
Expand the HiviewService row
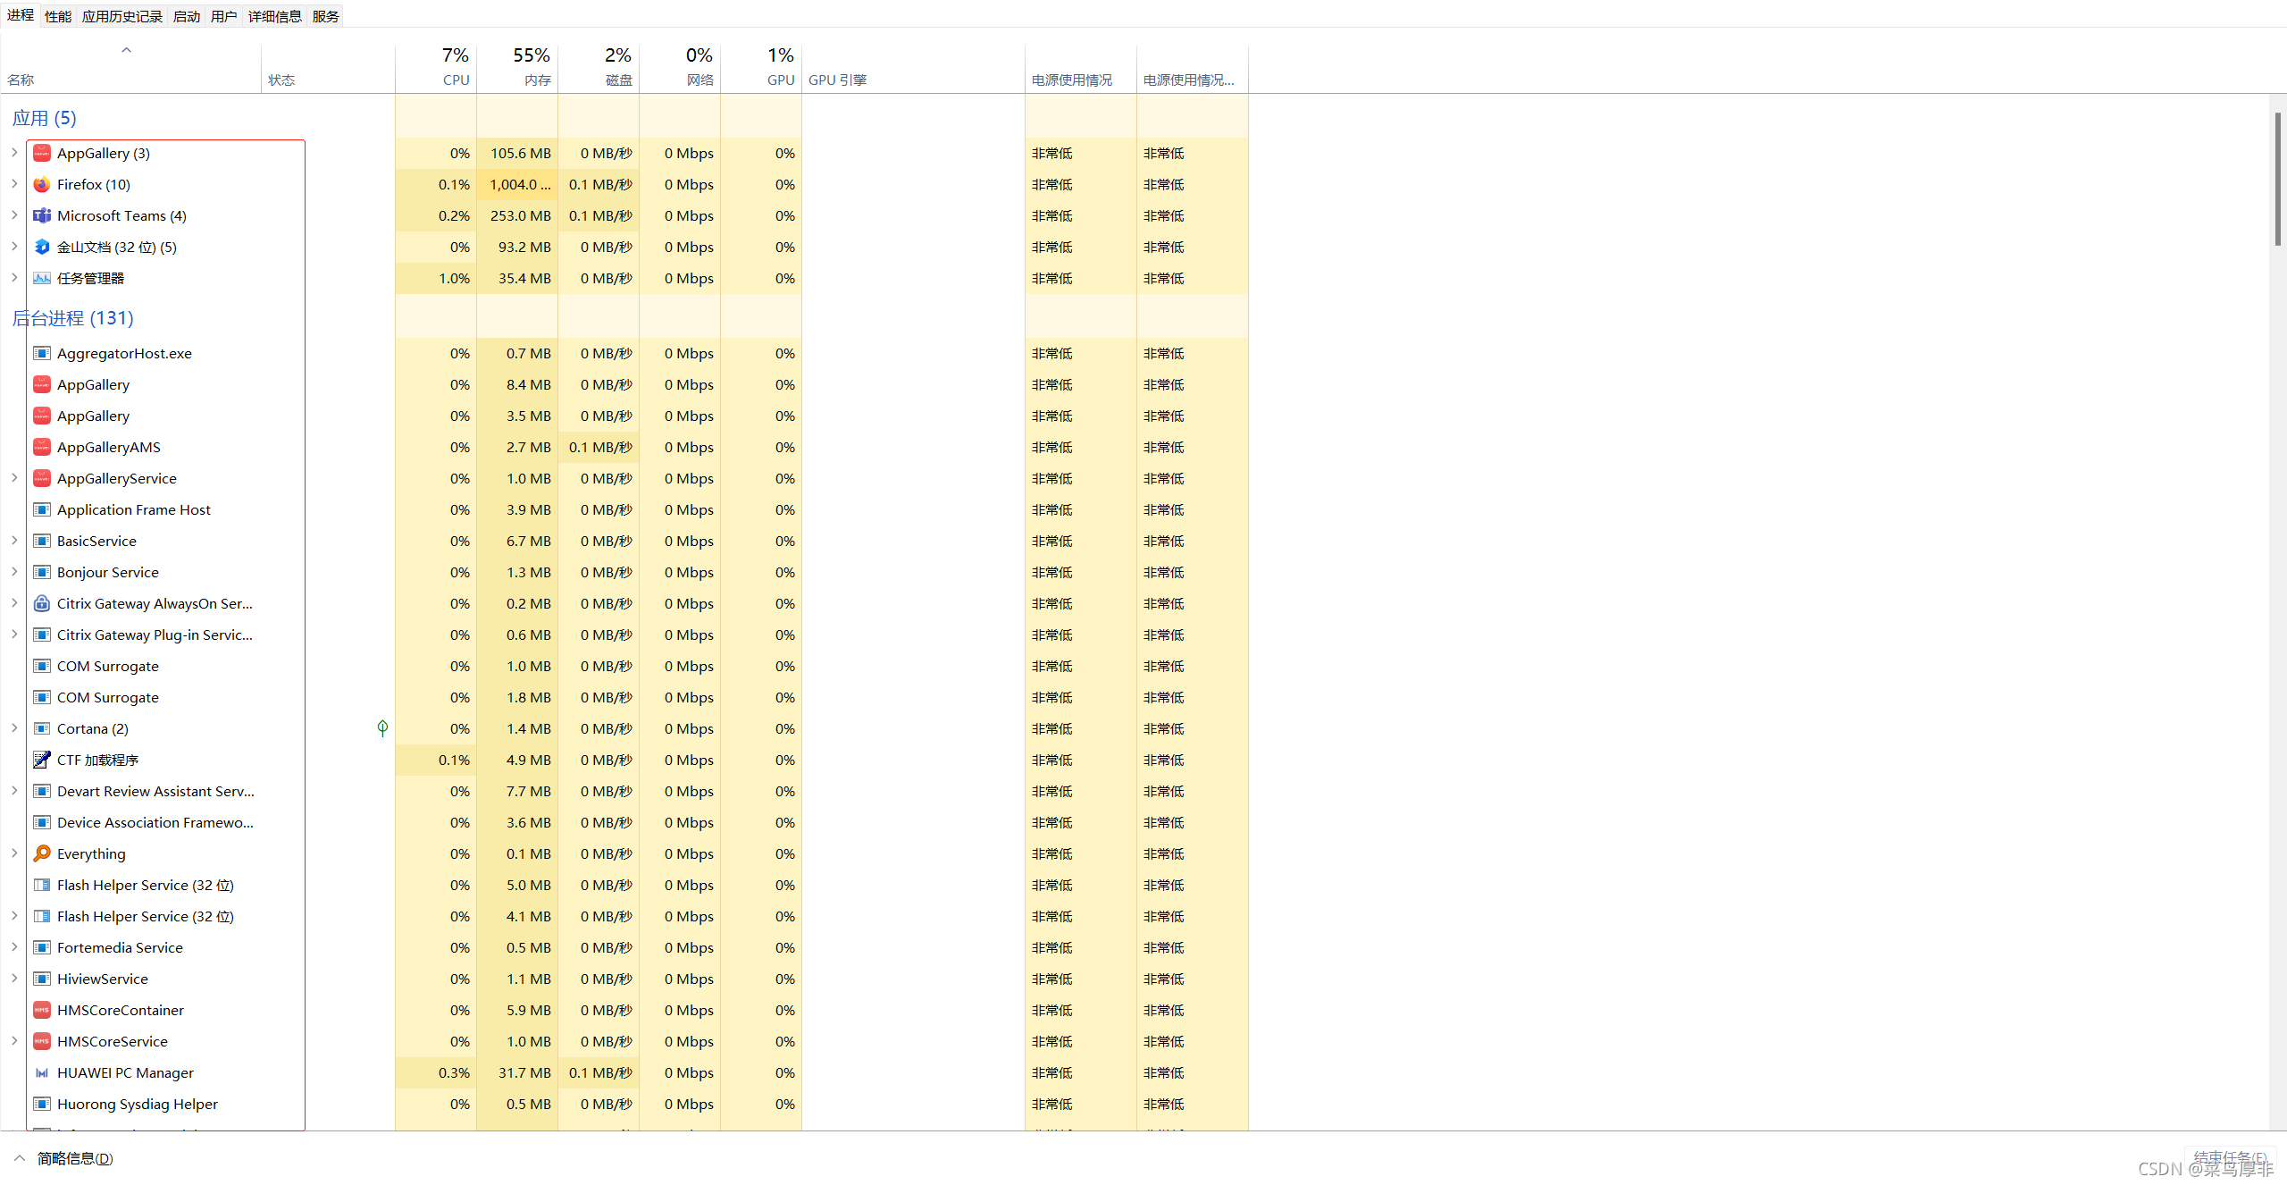14,979
